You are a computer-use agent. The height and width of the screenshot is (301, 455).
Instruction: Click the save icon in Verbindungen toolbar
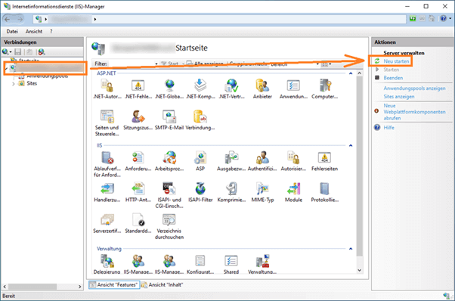coord(18,52)
